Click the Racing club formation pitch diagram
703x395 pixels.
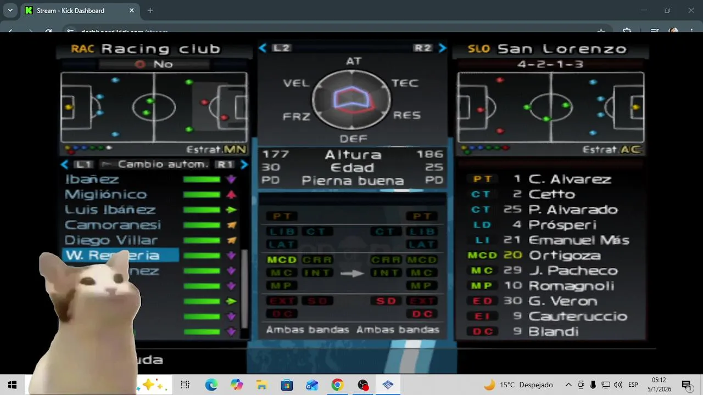click(154, 107)
